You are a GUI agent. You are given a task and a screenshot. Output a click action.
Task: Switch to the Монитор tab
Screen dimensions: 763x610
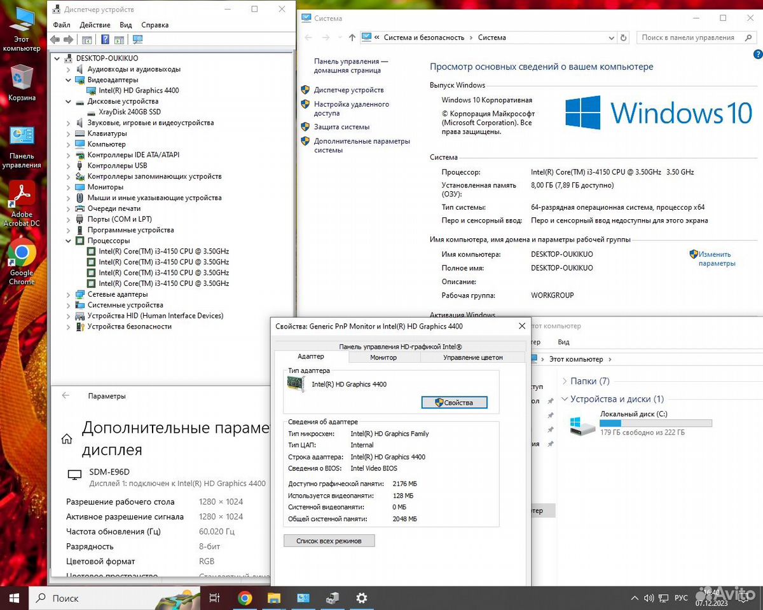pyautogui.click(x=383, y=357)
